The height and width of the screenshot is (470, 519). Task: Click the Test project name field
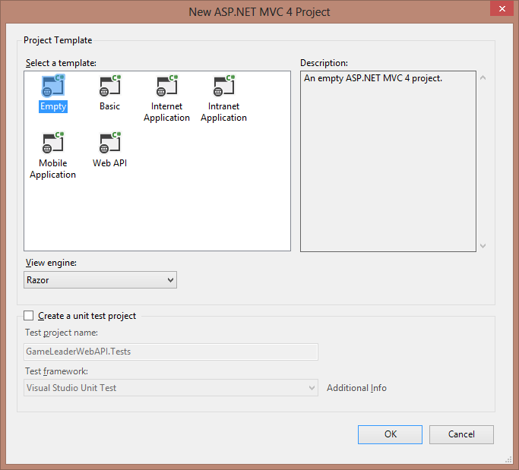[171, 352]
